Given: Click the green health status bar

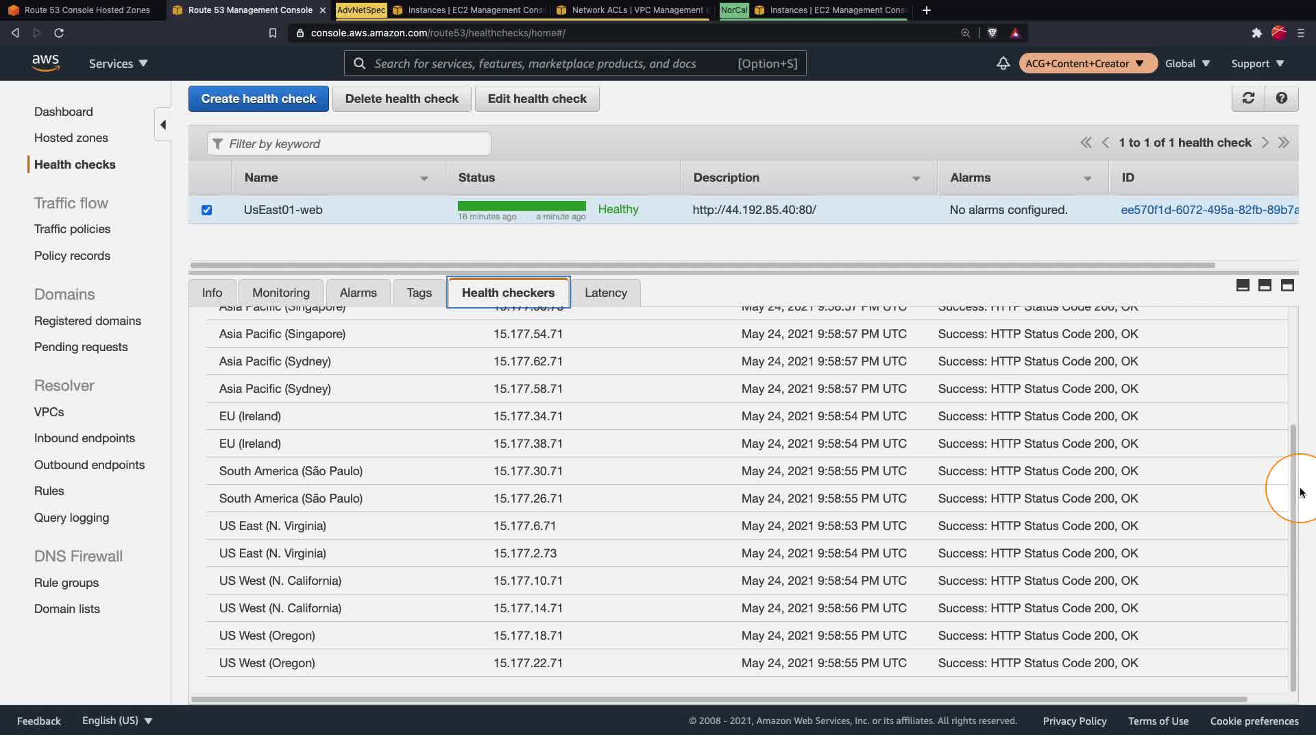Looking at the screenshot, I should (x=522, y=206).
